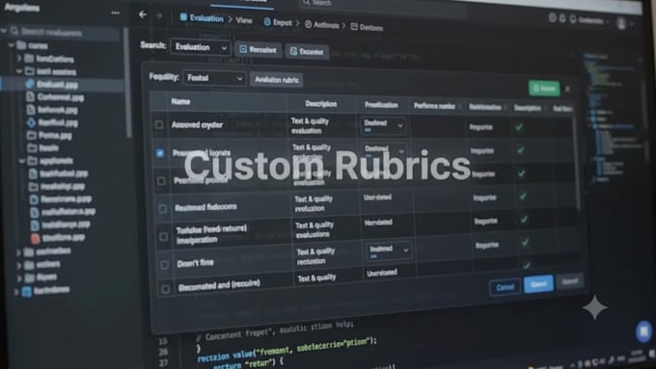Open the blue chat bubble icon at bottom right
Image resolution: width=656 pixels, height=369 pixels.
click(x=643, y=331)
